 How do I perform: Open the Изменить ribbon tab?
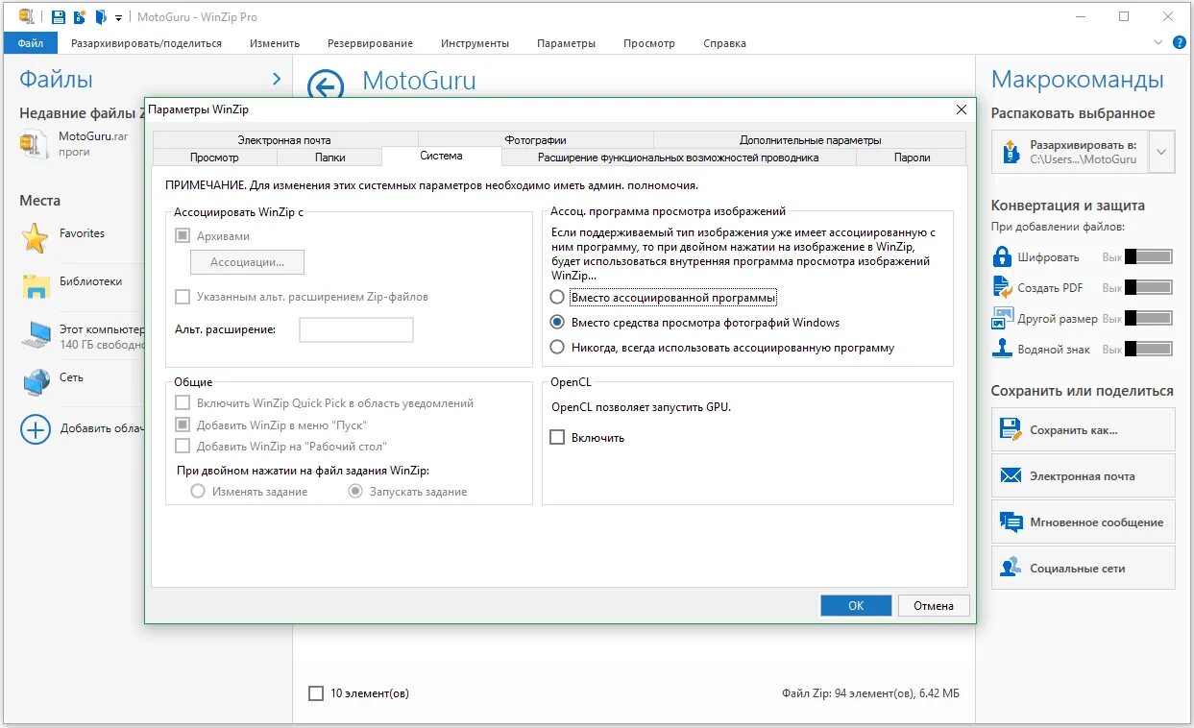tap(275, 43)
